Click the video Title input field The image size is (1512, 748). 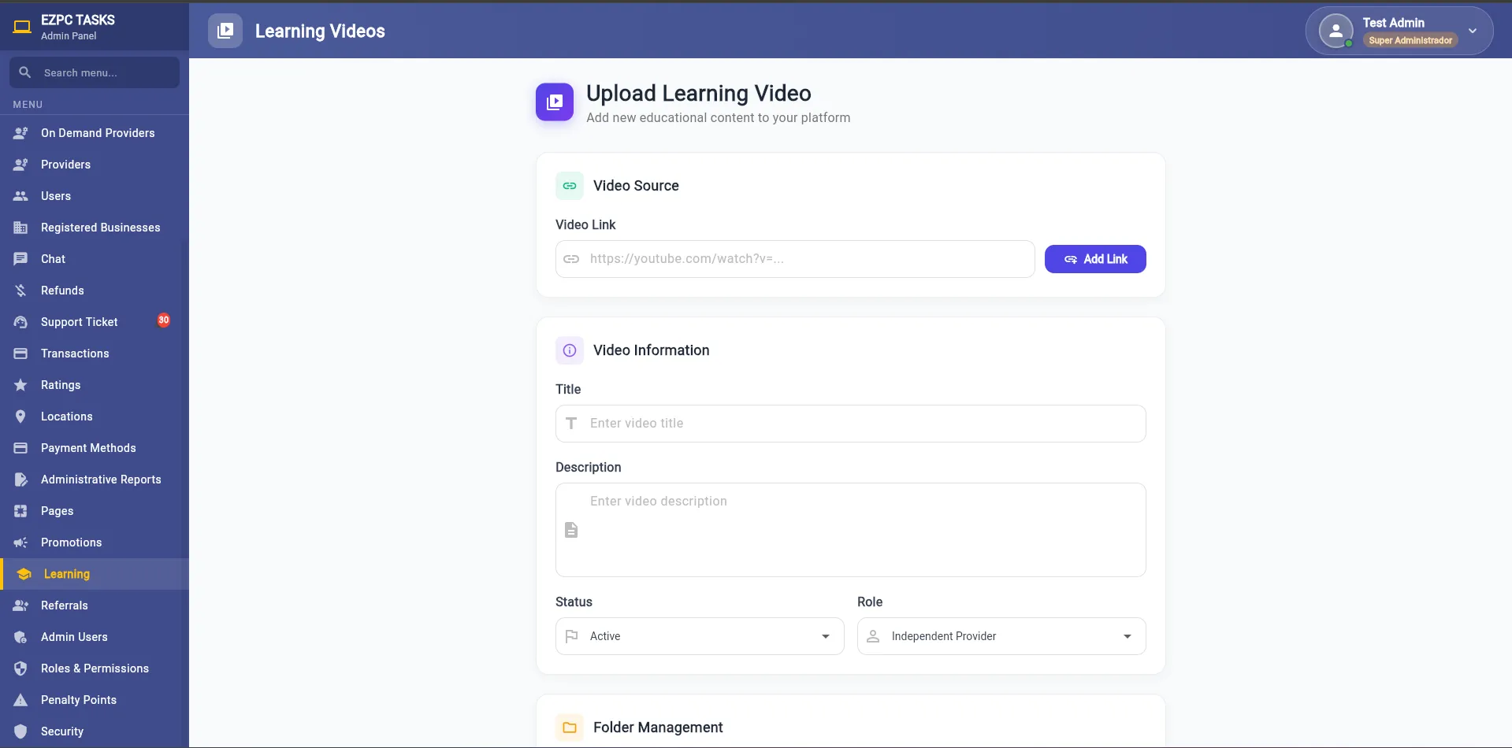[x=851, y=424]
